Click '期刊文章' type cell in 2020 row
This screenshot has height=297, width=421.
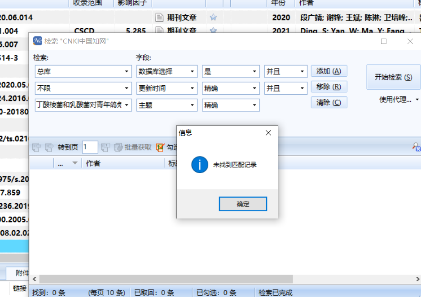pos(182,17)
